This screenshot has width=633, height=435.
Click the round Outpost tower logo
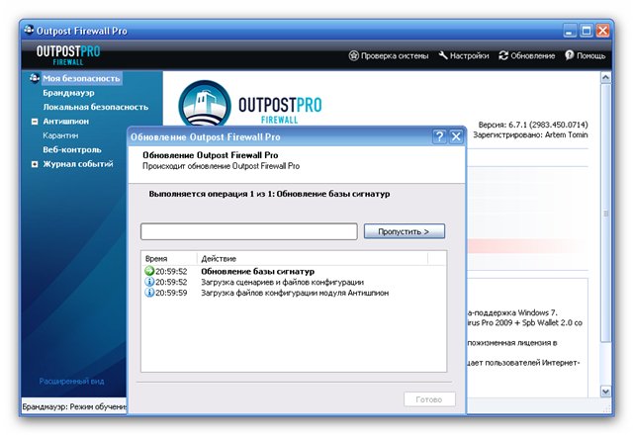(x=205, y=104)
